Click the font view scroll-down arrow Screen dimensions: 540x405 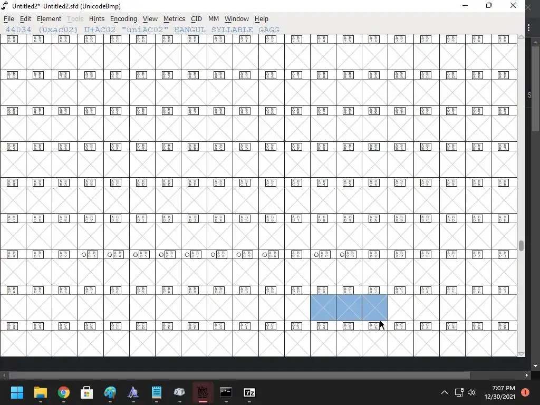pyautogui.click(x=521, y=354)
